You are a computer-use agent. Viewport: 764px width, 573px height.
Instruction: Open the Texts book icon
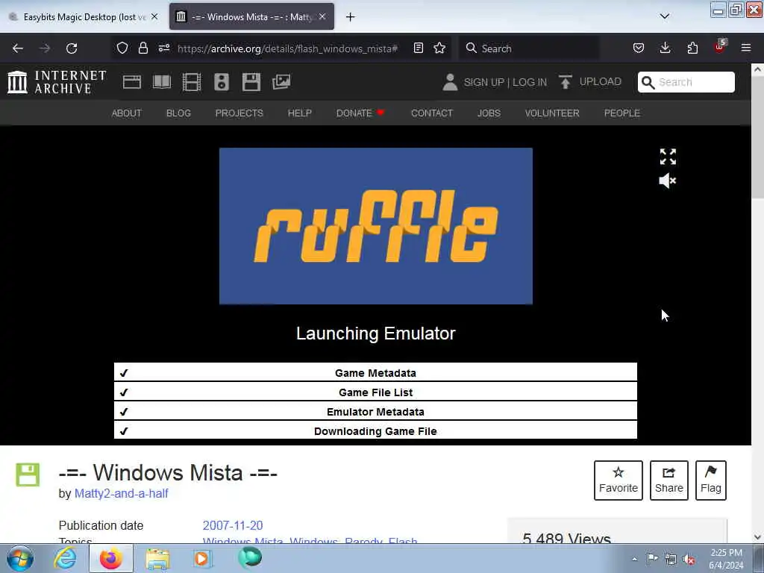(162, 82)
